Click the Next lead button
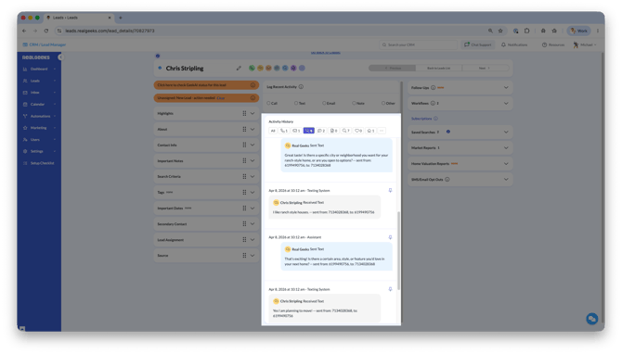 pyautogui.click(x=485, y=68)
